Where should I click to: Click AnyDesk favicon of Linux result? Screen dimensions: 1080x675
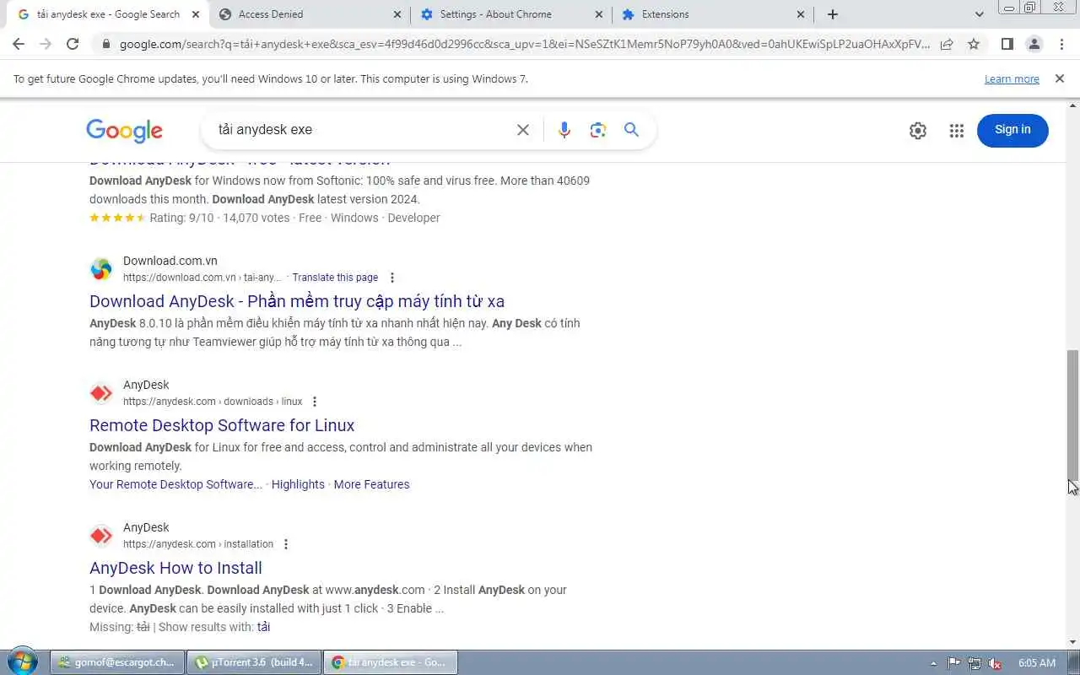tap(101, 393)
